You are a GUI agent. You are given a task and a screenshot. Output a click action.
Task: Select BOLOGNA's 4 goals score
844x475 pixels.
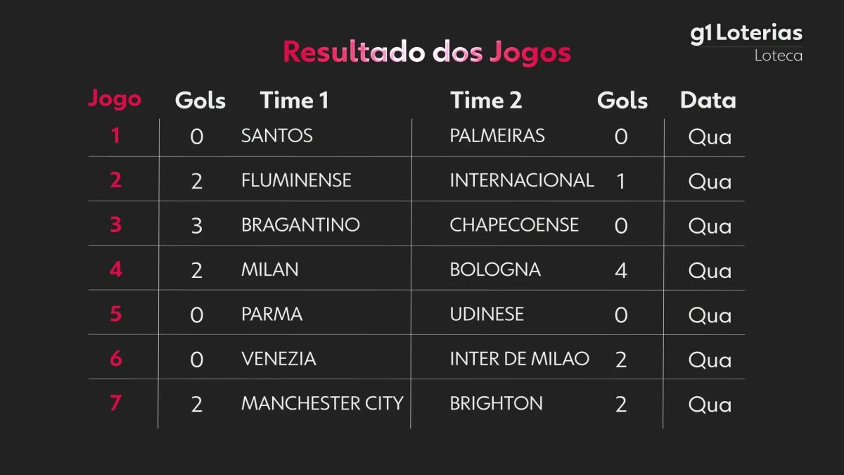(x=621, y=270)
